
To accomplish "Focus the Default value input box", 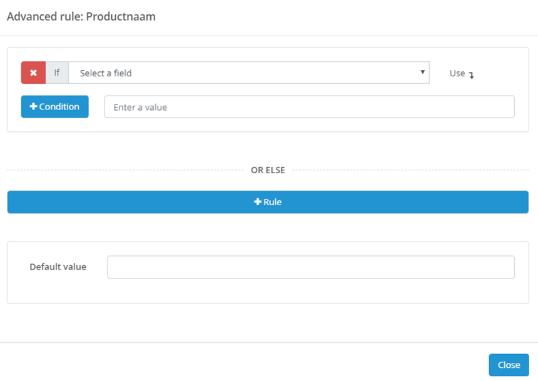I will coord(311,267).
